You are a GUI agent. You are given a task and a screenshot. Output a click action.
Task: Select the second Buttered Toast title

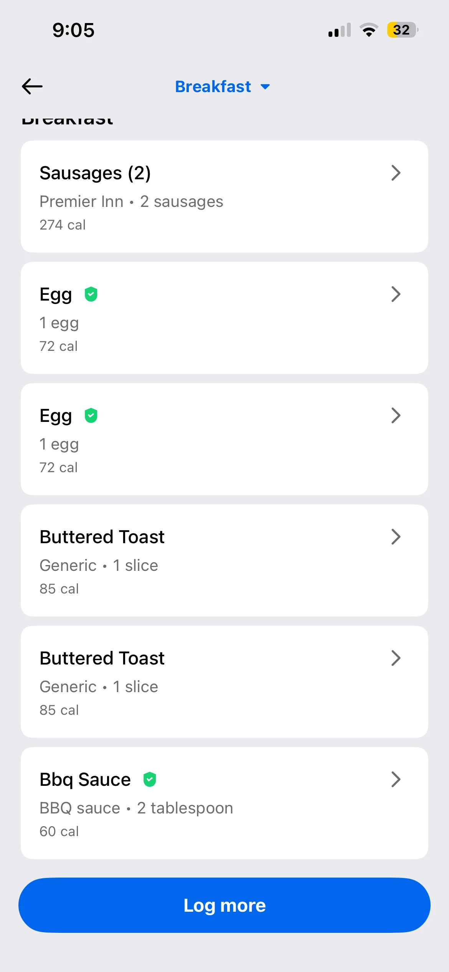[102, 658]
